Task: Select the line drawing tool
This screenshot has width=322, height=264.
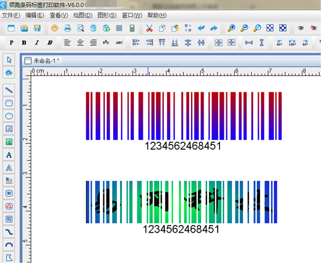Action: [x=9, y=90]
